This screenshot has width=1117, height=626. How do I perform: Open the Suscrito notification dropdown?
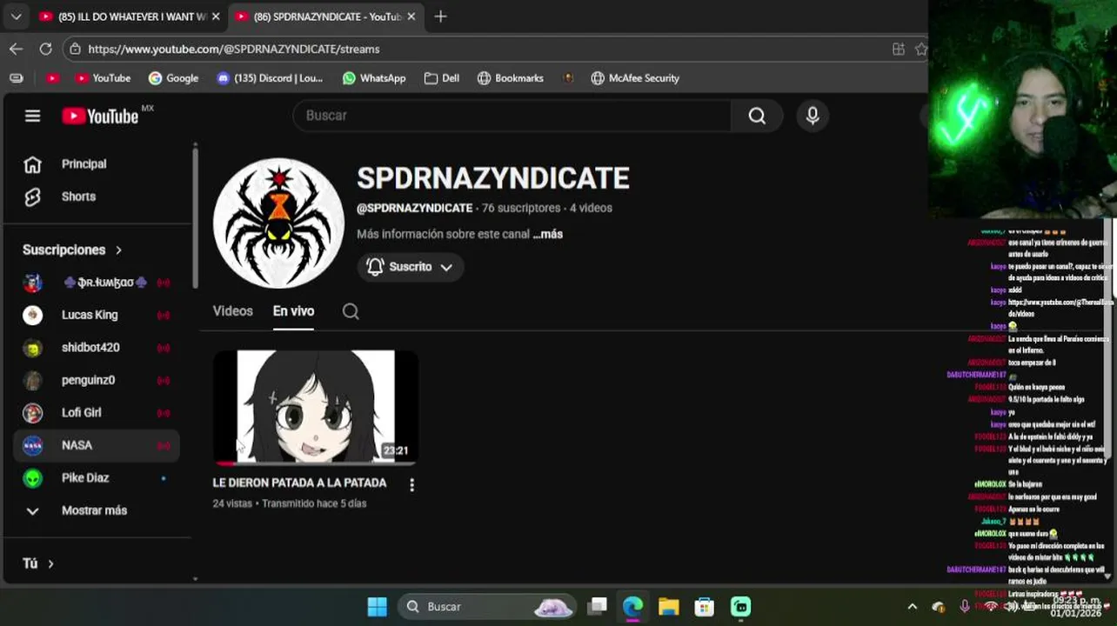tap(410, 267)
